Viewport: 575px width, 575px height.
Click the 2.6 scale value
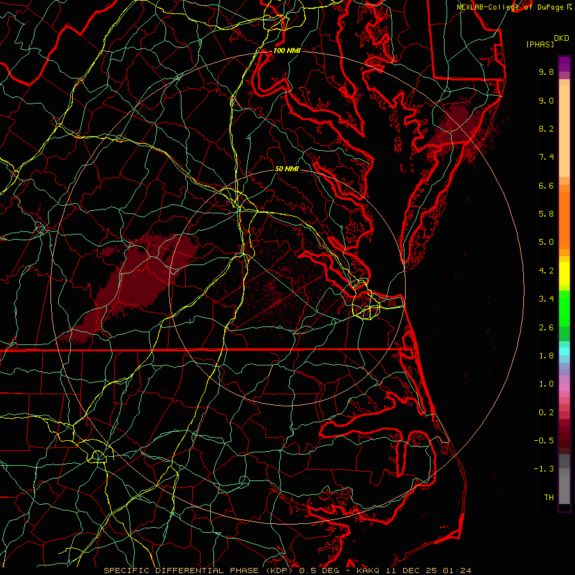(546, 328)
